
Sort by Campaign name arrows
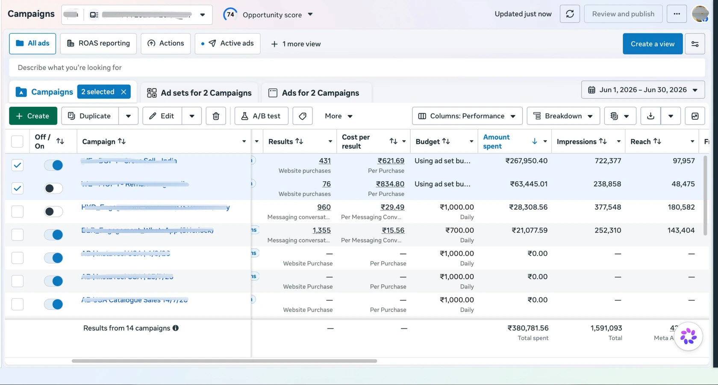(x=122, y=141)
